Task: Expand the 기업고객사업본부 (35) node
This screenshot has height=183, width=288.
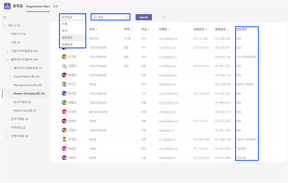Action: (8, 51)
